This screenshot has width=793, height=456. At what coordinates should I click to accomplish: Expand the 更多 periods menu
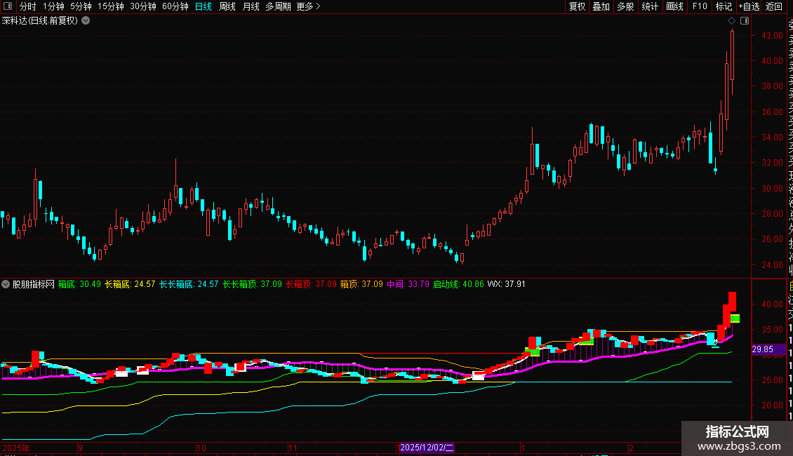tap(308, 6)
